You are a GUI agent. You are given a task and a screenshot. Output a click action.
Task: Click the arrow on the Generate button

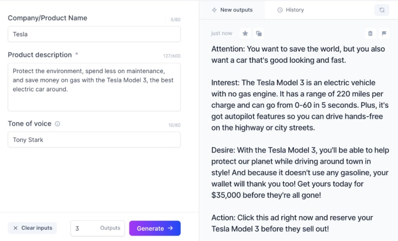170,229
